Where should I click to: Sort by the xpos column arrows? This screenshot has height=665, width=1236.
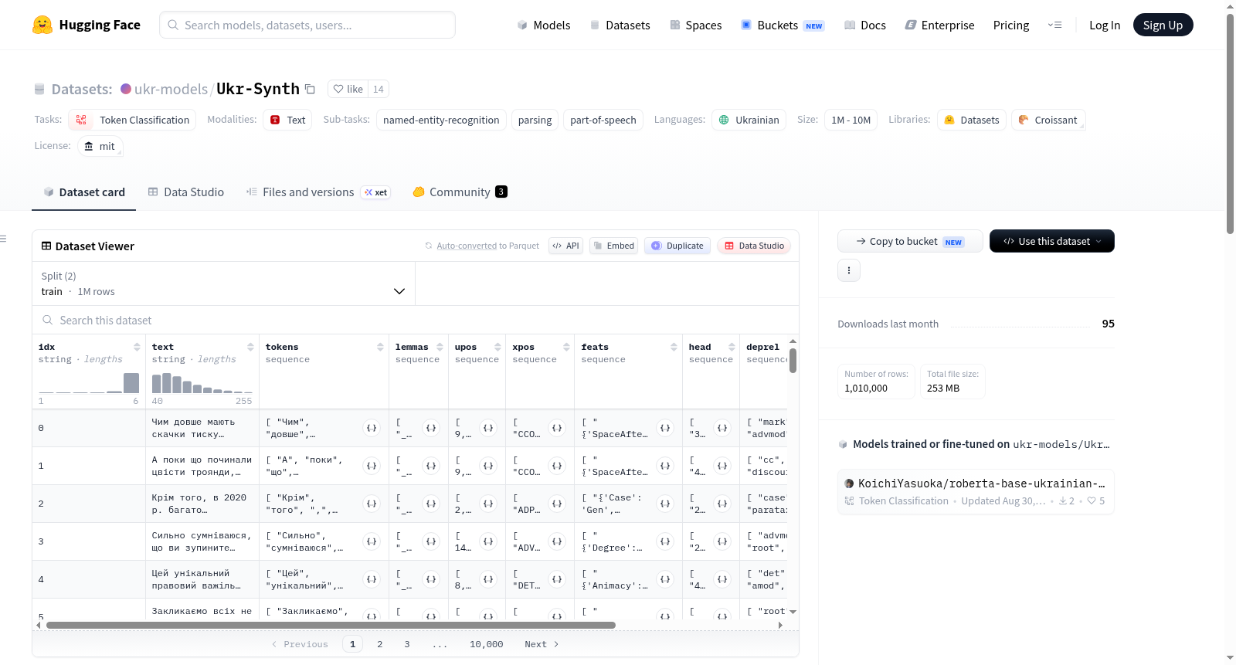[566, 347]
